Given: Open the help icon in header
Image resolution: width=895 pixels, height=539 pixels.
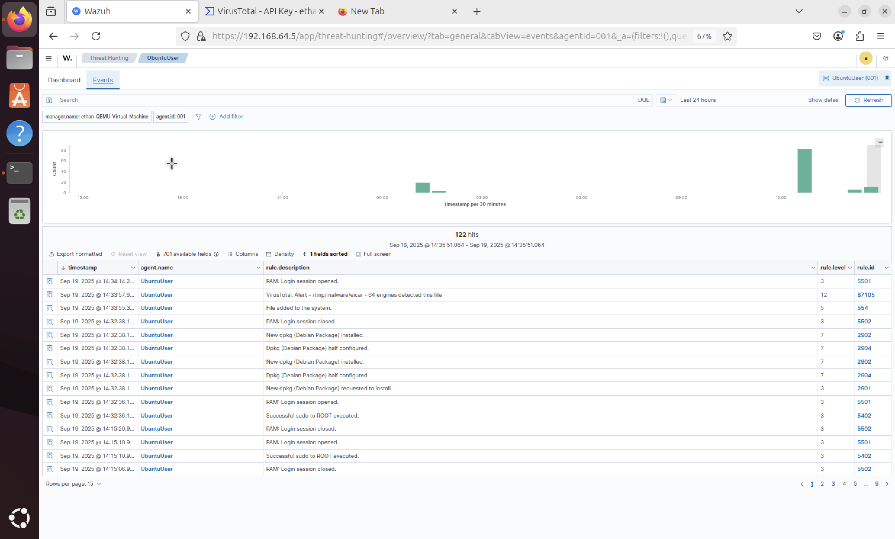Looking at the screenshot, I should pyautogui.click(x=885, y=58).
